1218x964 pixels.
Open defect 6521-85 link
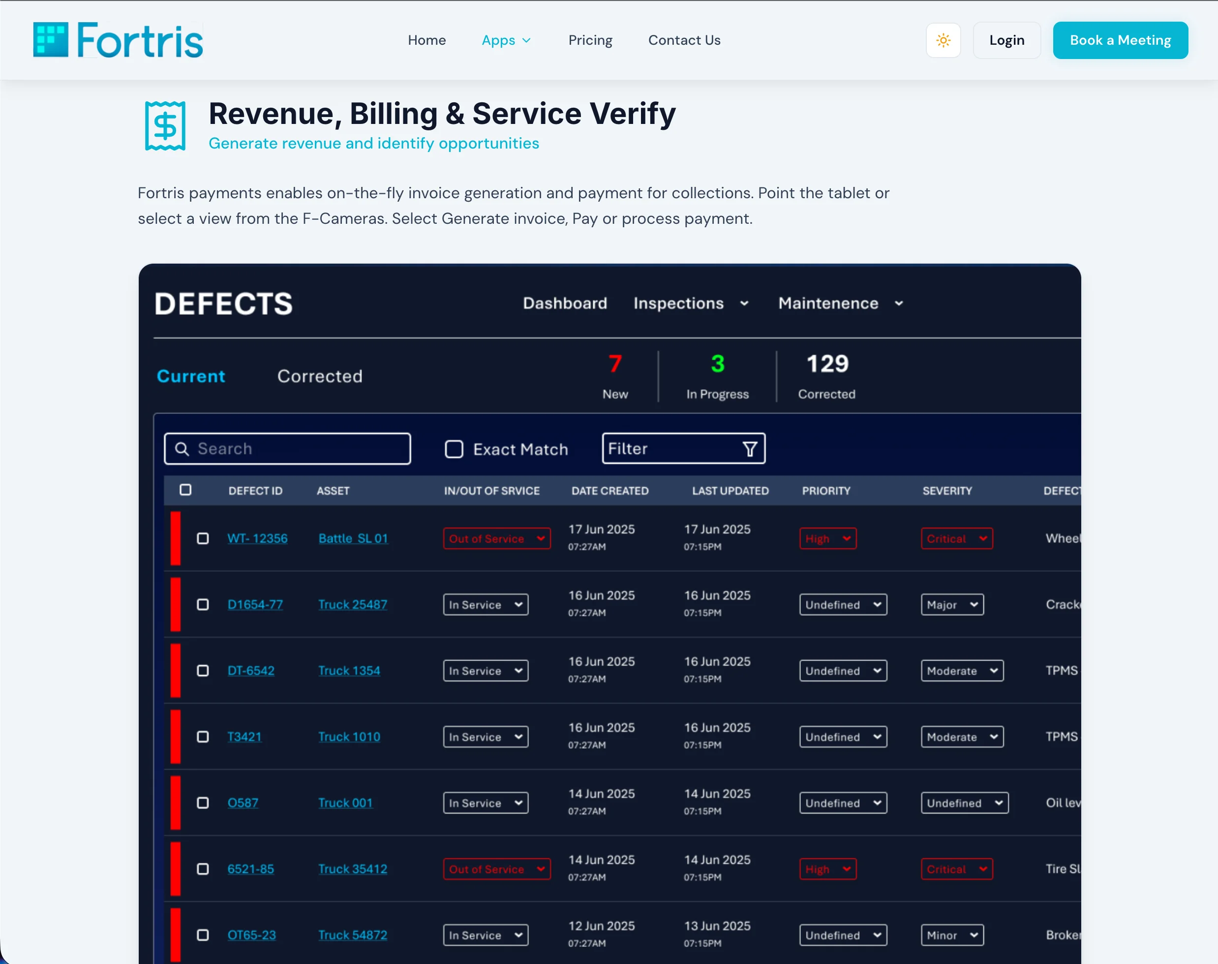click(250, 869)
